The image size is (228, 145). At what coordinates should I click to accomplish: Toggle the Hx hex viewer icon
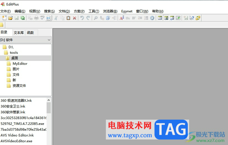(x=128, y=18)
